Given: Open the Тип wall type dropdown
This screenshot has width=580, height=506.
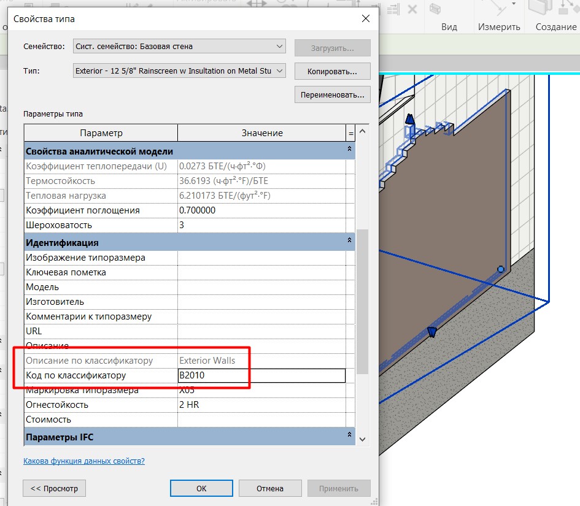Looking at the screenshot, I should 179,71.
